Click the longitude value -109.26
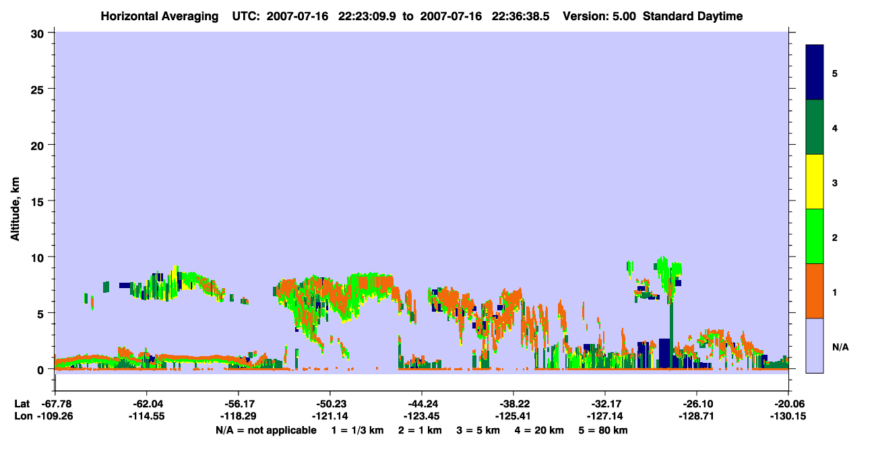The image size is (876, 449). click(x=55, y=417)
